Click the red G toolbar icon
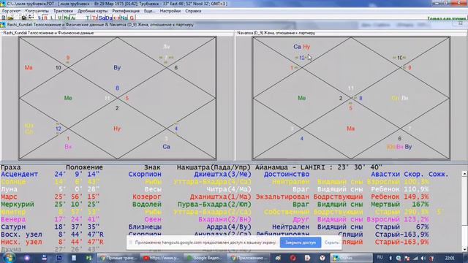This screenshot has height=263, width=468. (x=132, y=18)
